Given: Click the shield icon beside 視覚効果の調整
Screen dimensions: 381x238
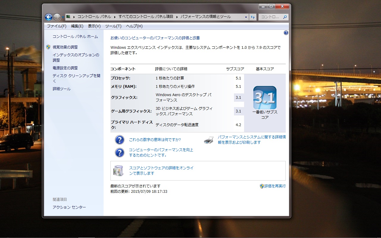Looking at the screenshot, I should [48, 47].
